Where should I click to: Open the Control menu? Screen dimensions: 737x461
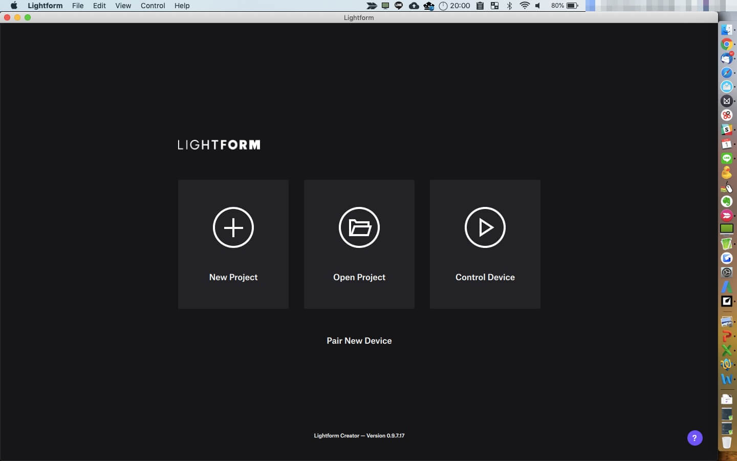coord(153,6)
